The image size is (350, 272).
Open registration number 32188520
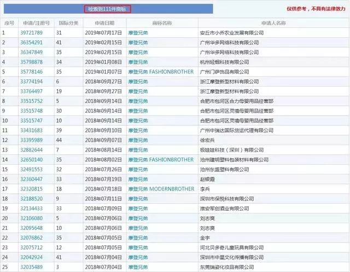pyautogui.click(x=31, y=199)
